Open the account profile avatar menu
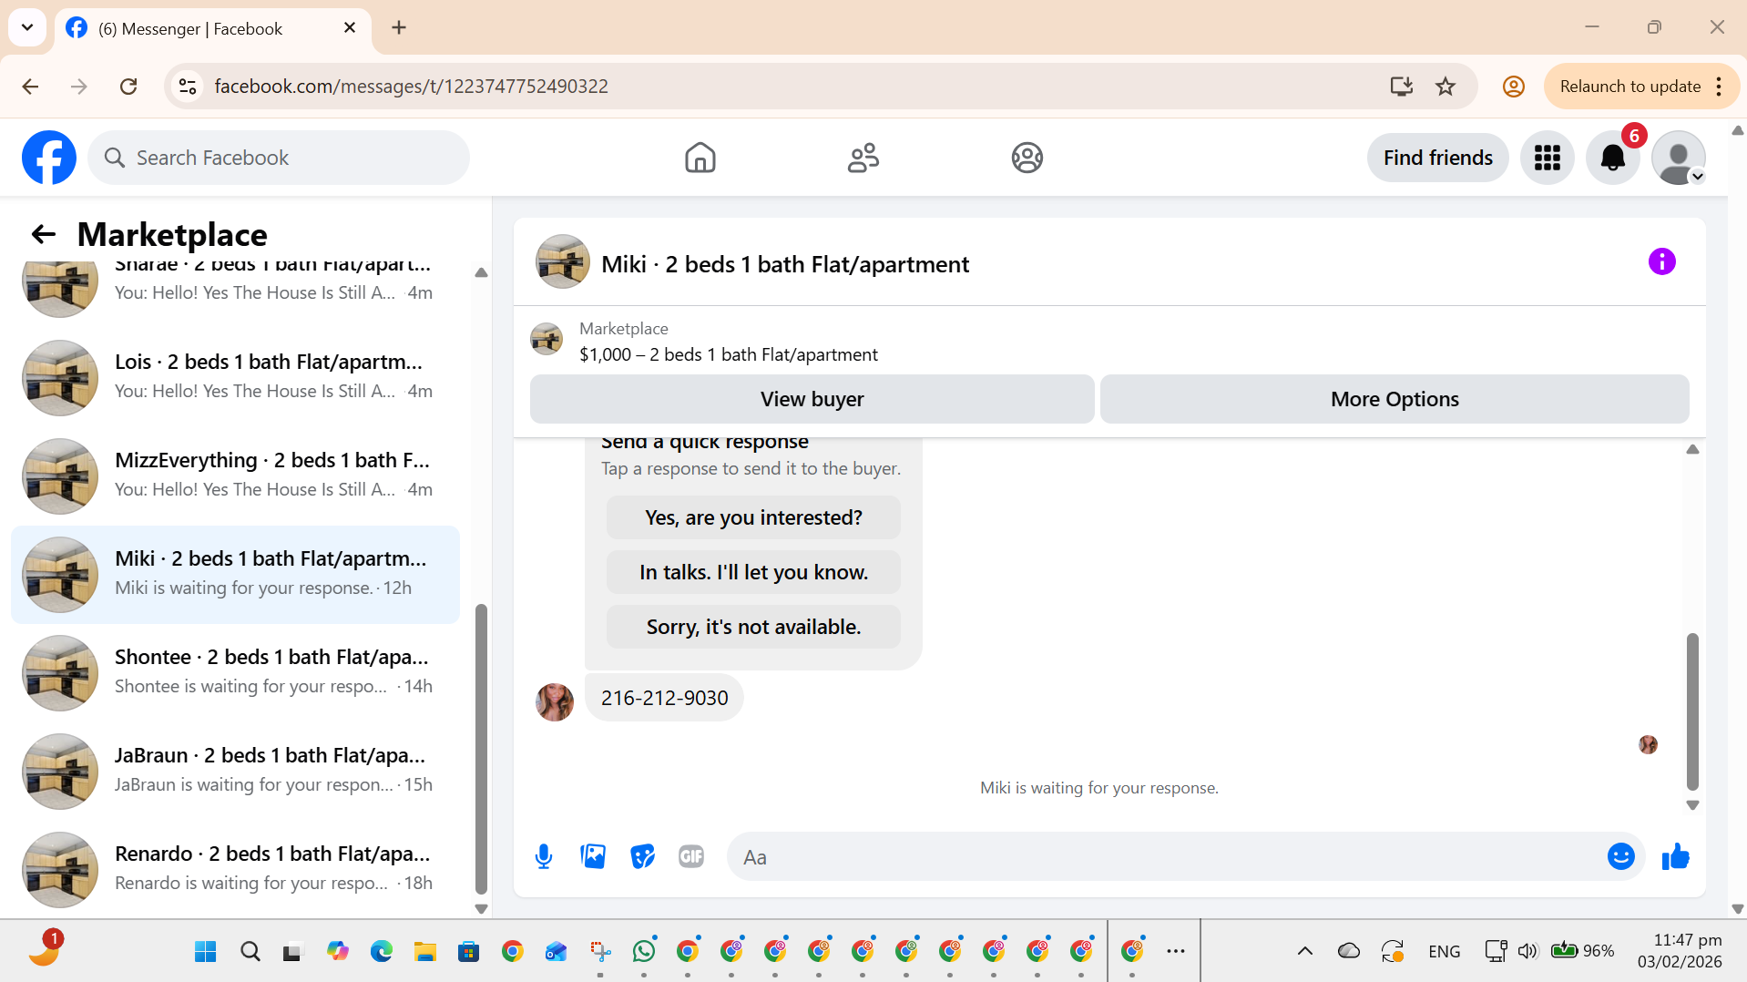This screenshot has width=1747, height=982. click(1678, 158)
